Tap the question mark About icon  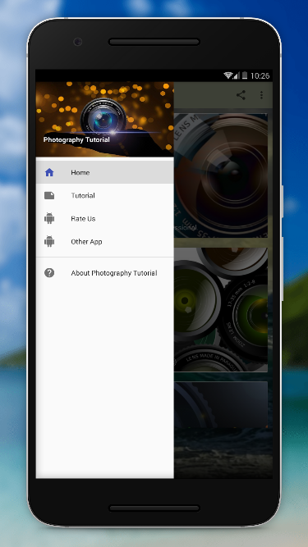pyautogui.click(x=49, y=273)
